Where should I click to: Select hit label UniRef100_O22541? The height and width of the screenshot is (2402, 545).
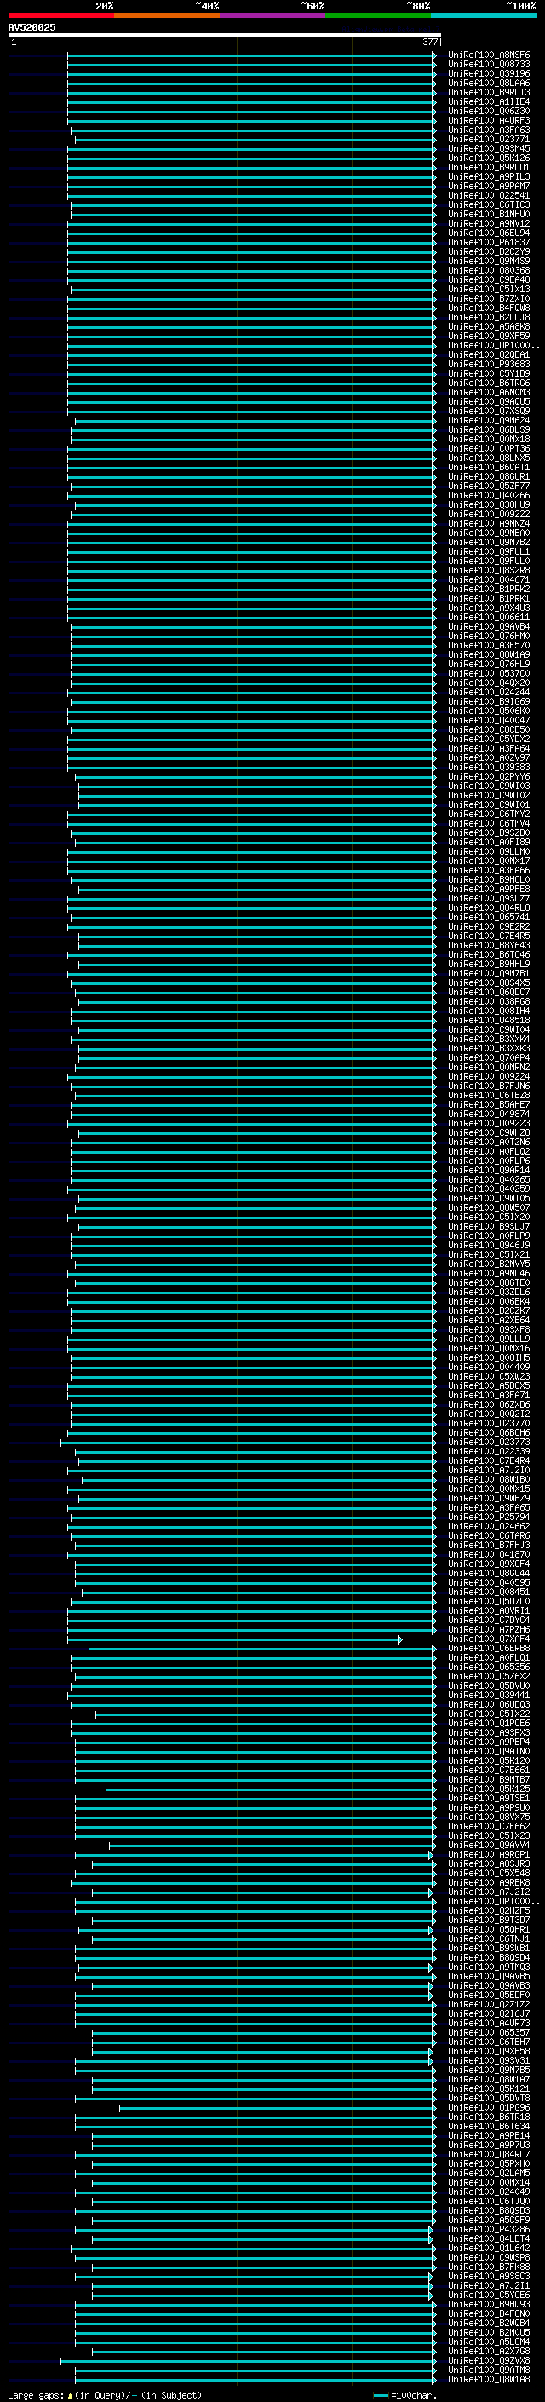point(489,196)
